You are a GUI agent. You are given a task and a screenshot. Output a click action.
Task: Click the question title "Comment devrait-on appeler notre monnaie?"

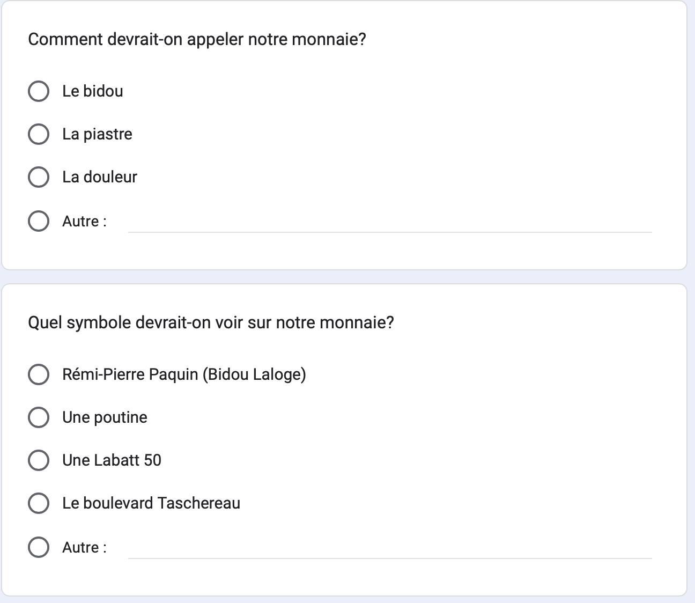[x=197, y=40]
